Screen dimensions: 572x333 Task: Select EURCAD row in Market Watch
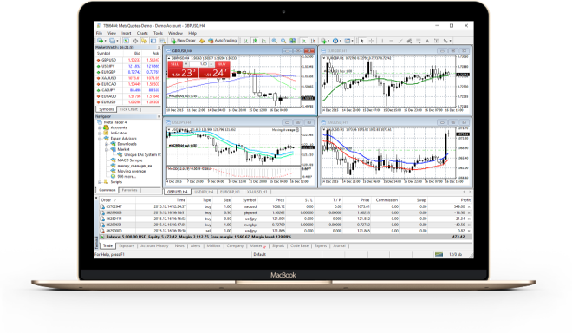127,84
